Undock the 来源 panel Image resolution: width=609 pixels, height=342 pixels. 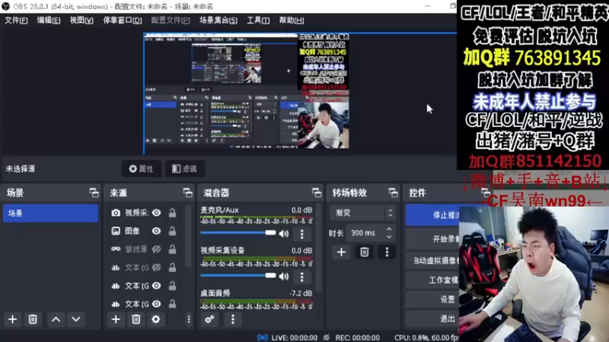click(x=187, y=193)
